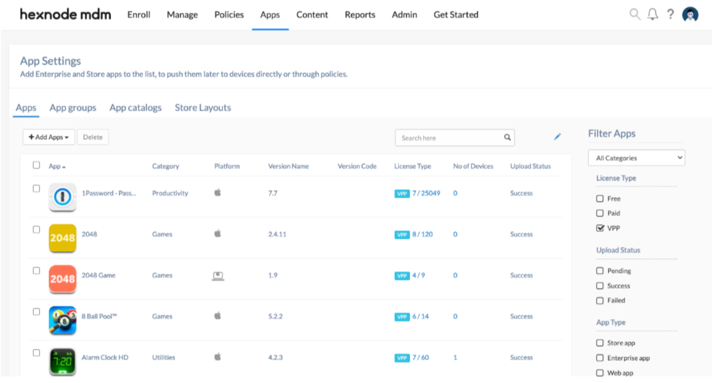Open the 1Password app icon

pyautogui.click(x=63, y=197)
